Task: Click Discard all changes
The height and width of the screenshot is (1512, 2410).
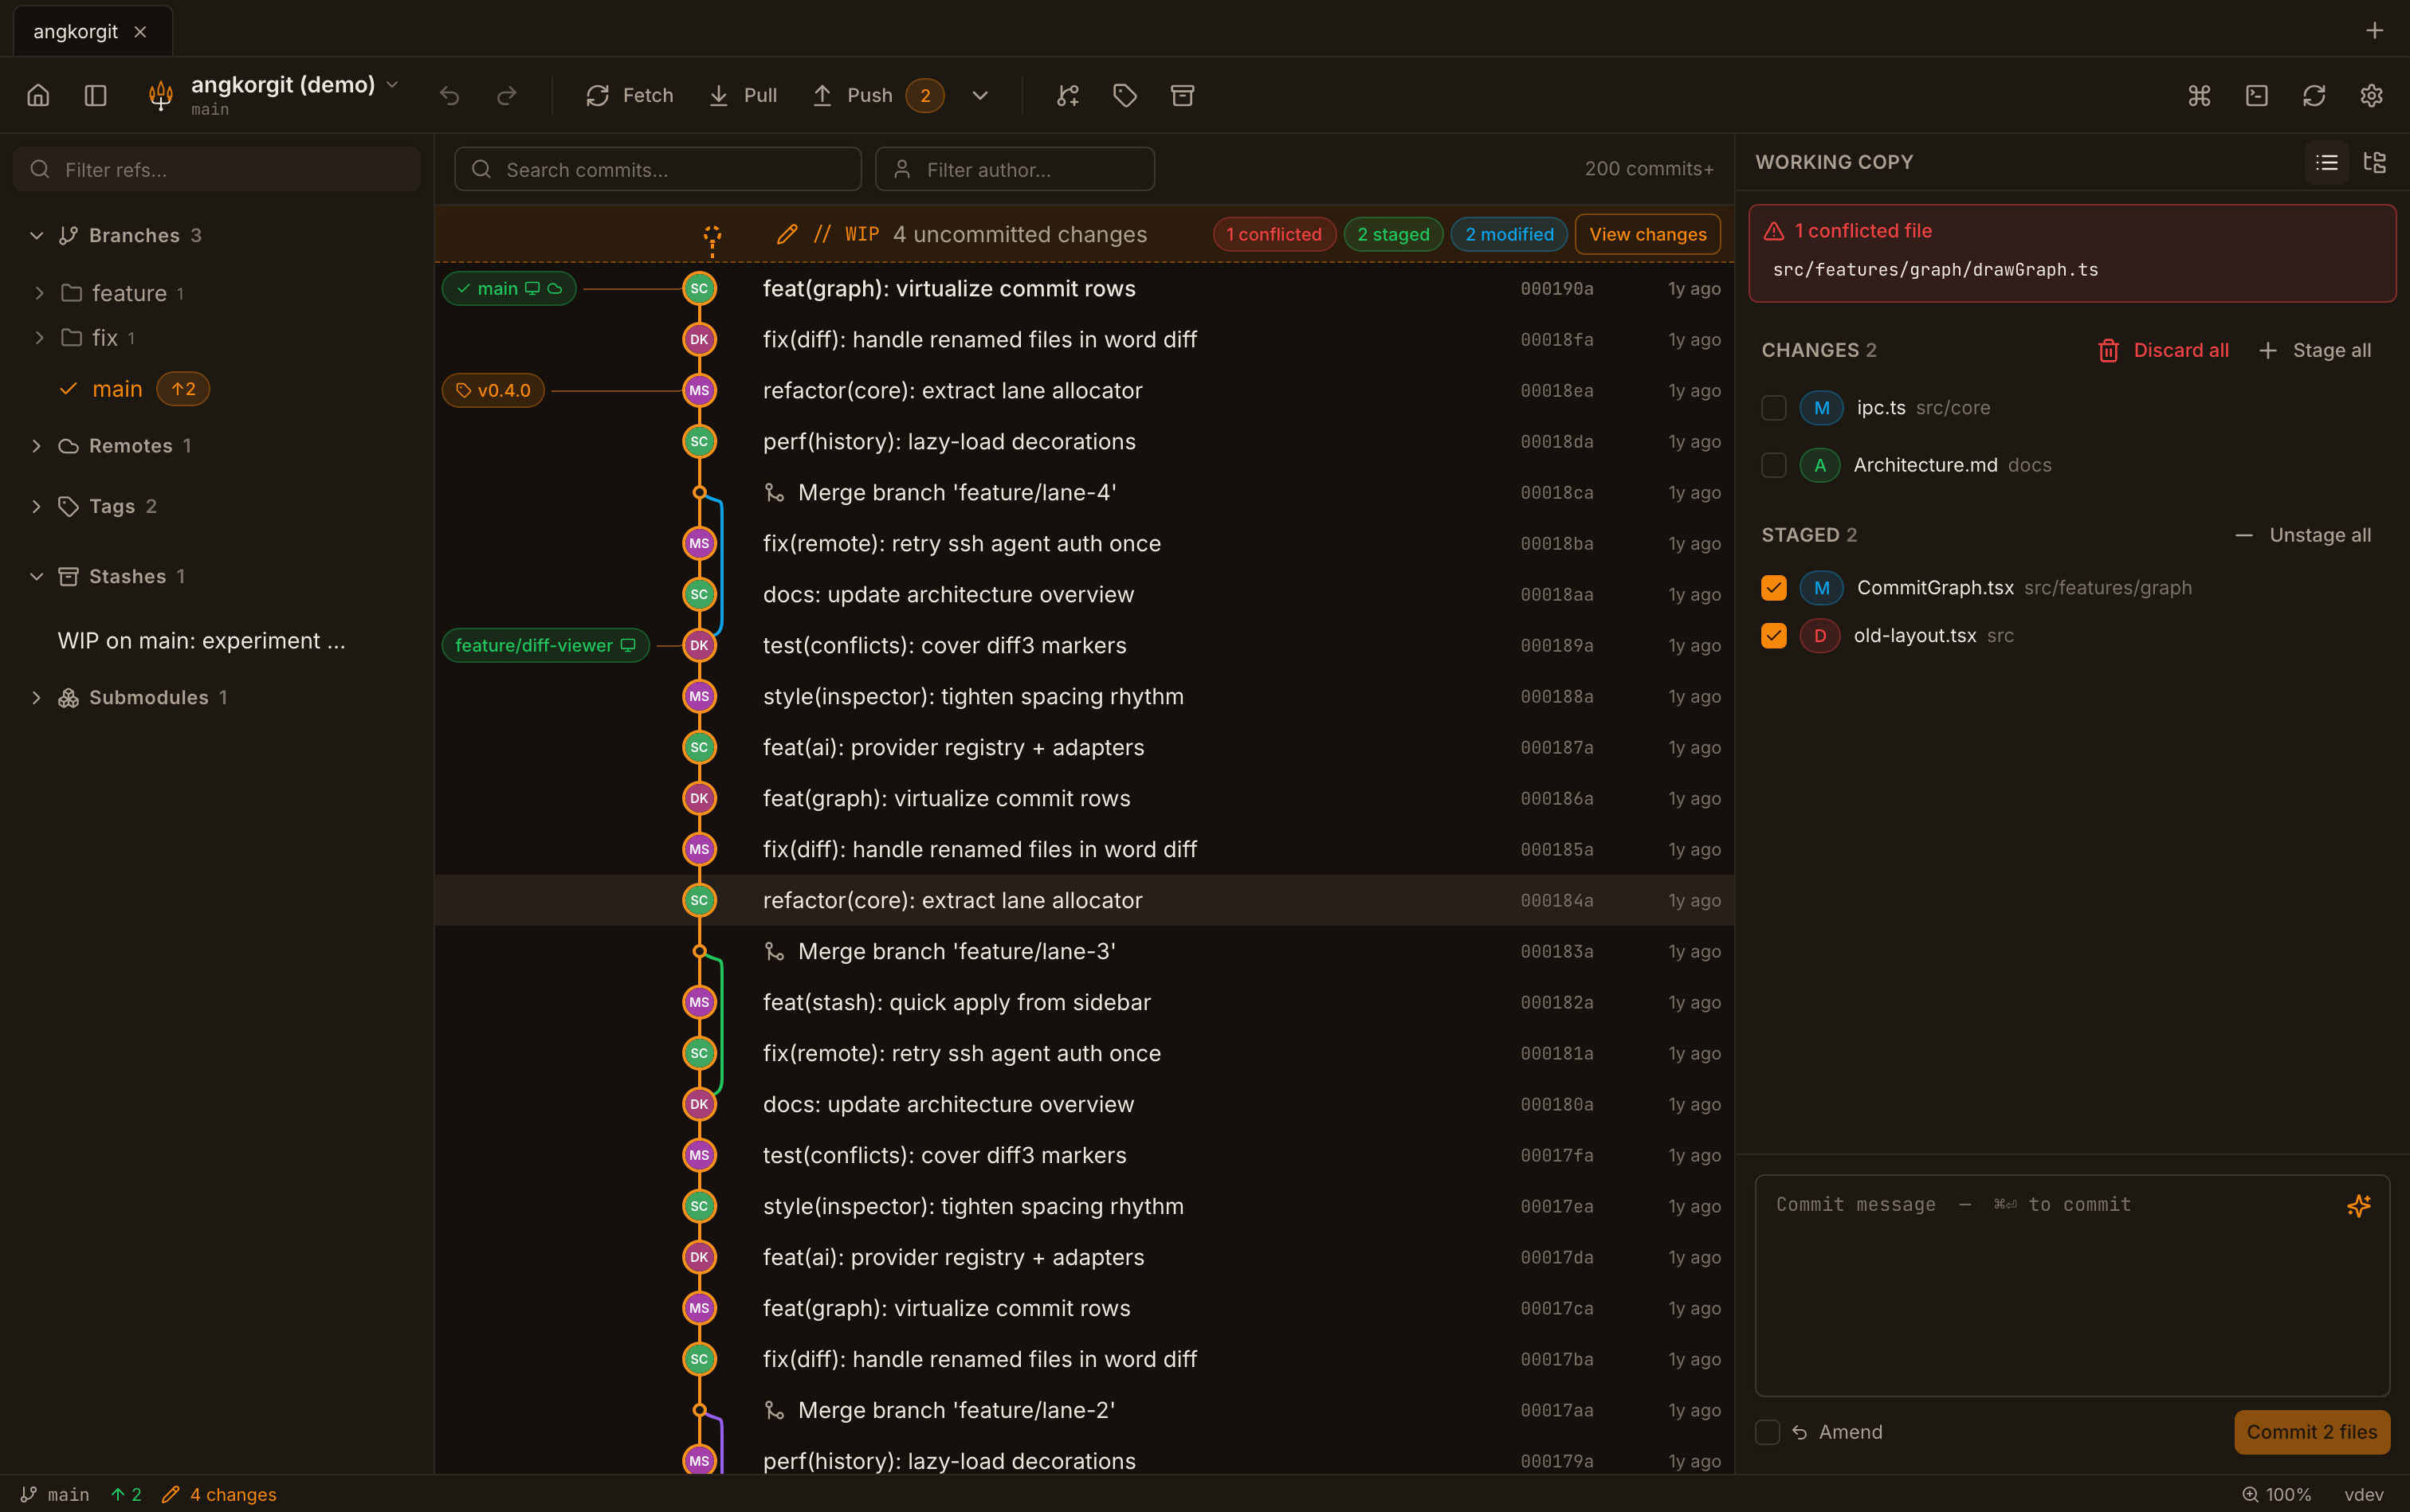Action: tap(2164, 350)
